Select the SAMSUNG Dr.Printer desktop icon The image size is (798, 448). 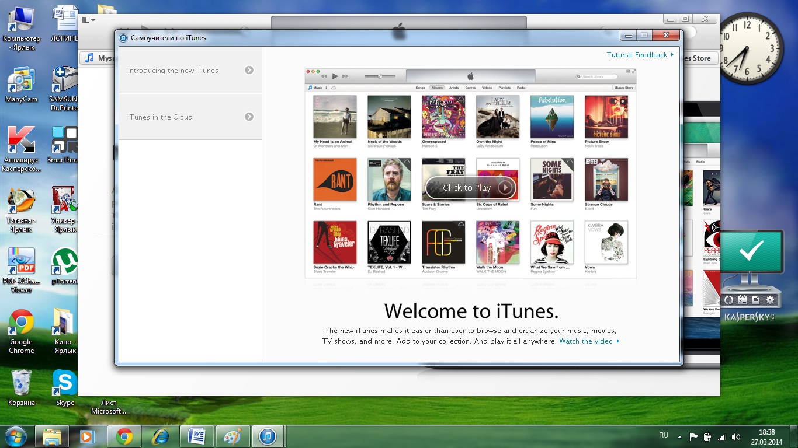point(65,88)
